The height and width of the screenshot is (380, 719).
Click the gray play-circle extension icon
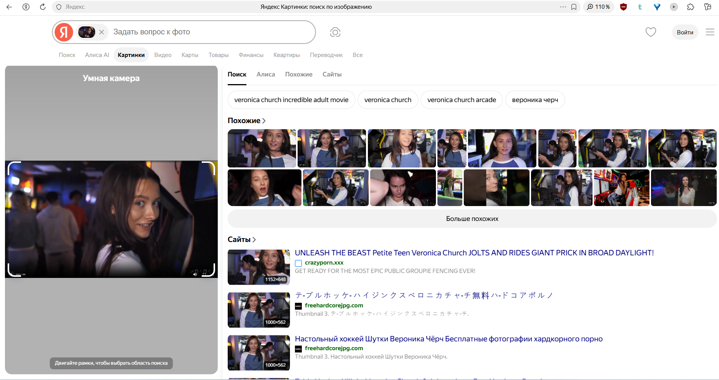(x=674, y=7)
